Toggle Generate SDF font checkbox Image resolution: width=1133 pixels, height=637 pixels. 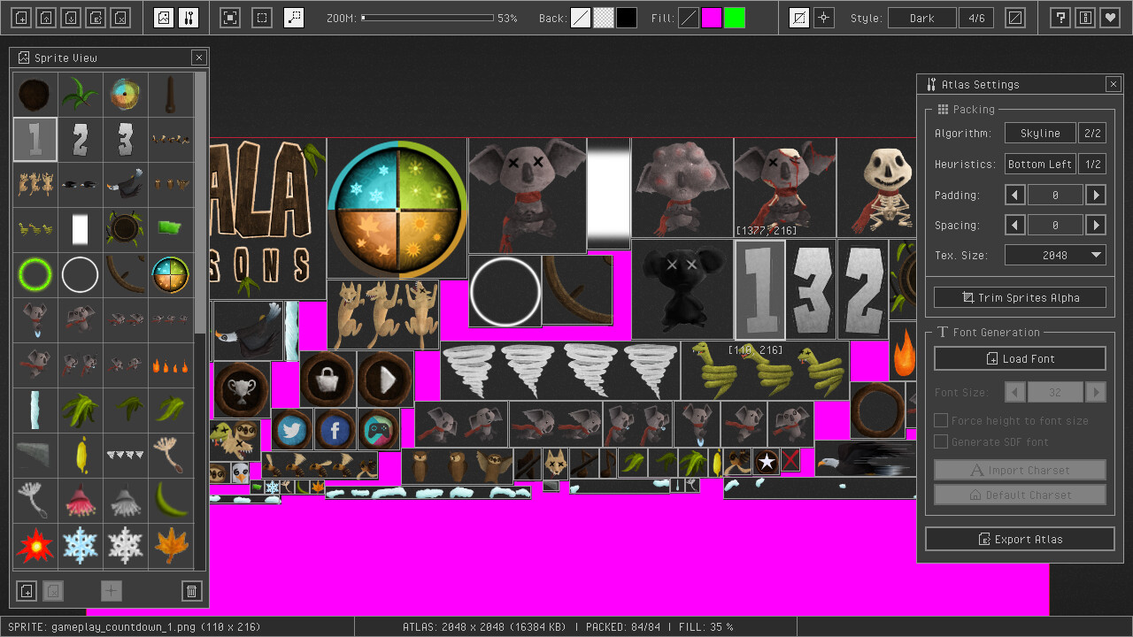(941, 441)
